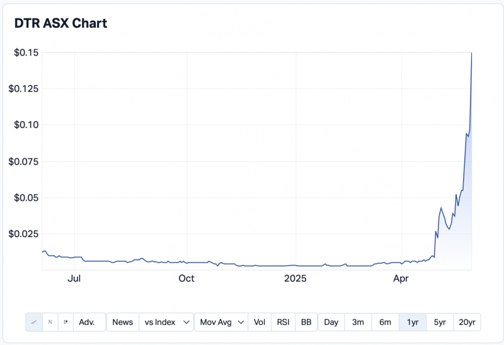Select the Day time range

click(331, 322)
